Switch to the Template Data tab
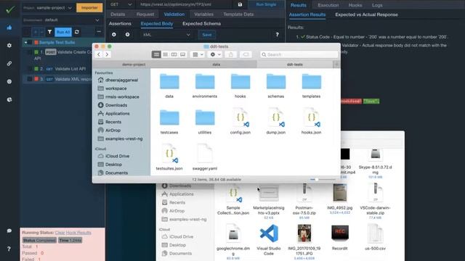465x261 pixels. [x=238, y=14]
